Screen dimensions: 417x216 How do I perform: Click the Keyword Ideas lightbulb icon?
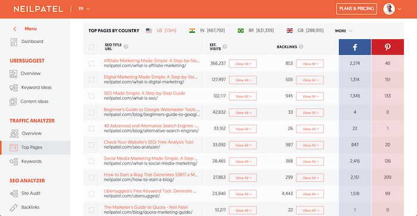(x=14, y=87)
